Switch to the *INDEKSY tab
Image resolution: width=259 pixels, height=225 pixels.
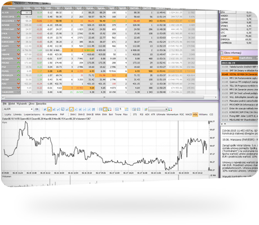[20, 3]
